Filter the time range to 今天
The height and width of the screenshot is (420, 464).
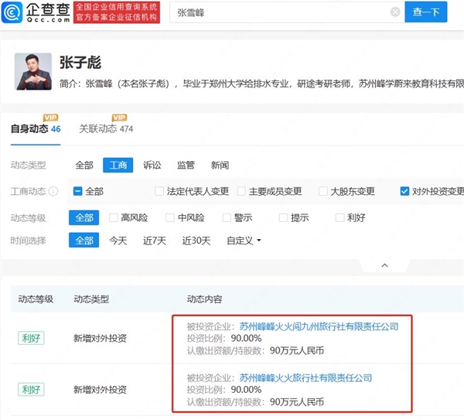click(x=118, y=241)
